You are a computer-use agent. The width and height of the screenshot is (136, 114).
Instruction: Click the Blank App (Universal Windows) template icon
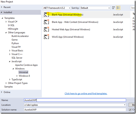(x=46, y=15)
